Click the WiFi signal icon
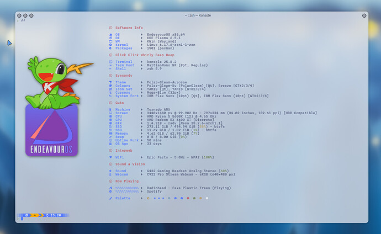Image resolution: width=381 pixels, height=234 pixels. coord(110,157)
